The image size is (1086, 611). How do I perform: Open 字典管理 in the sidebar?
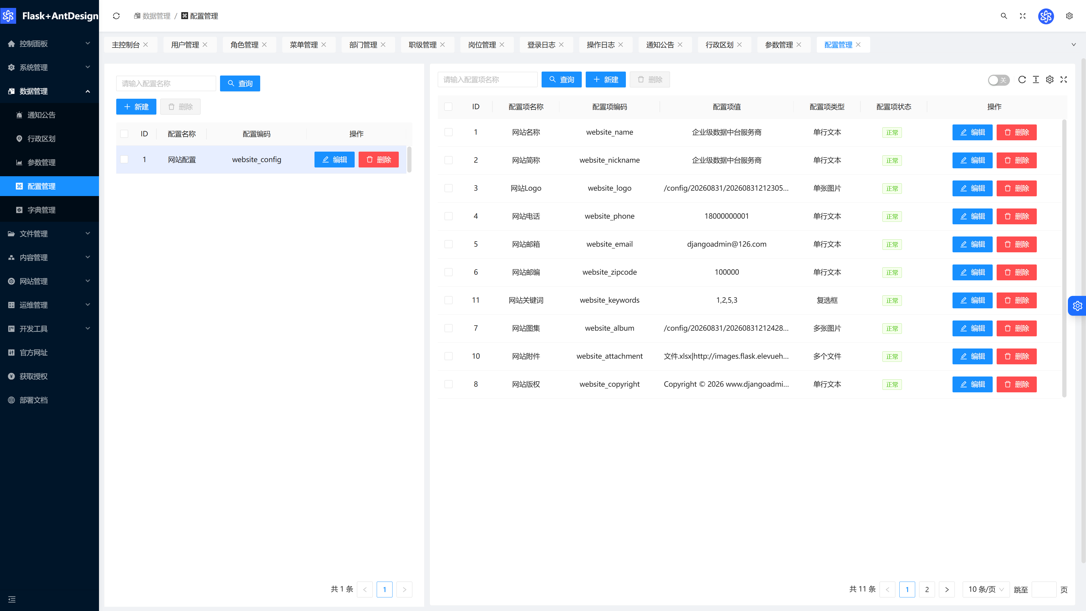pos(49,210)
